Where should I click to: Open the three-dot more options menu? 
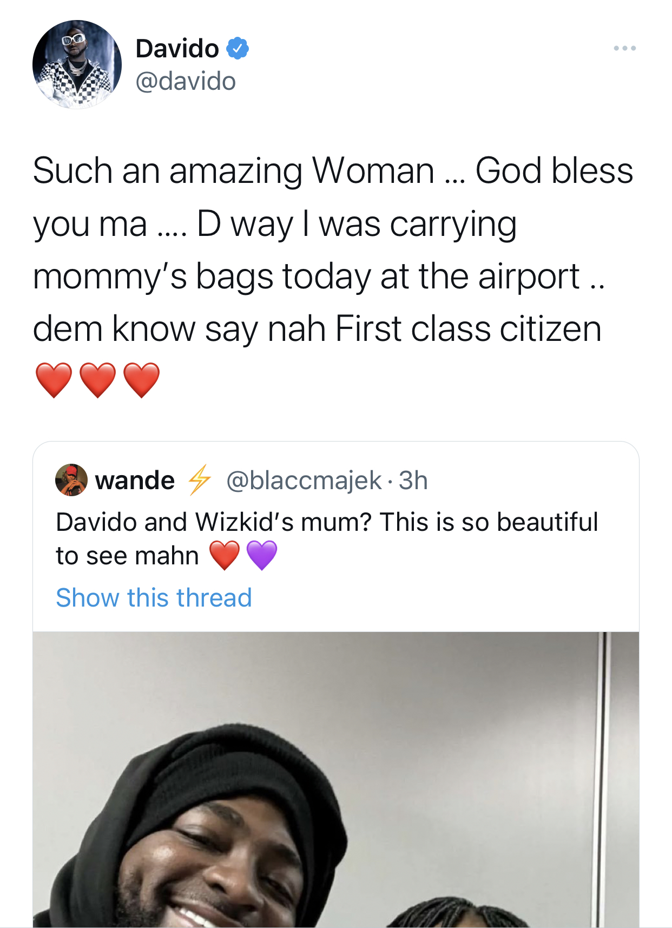tap(624, 49)
